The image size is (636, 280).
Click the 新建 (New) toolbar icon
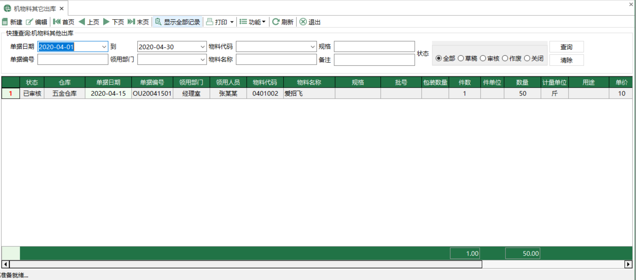coord(5,22)
